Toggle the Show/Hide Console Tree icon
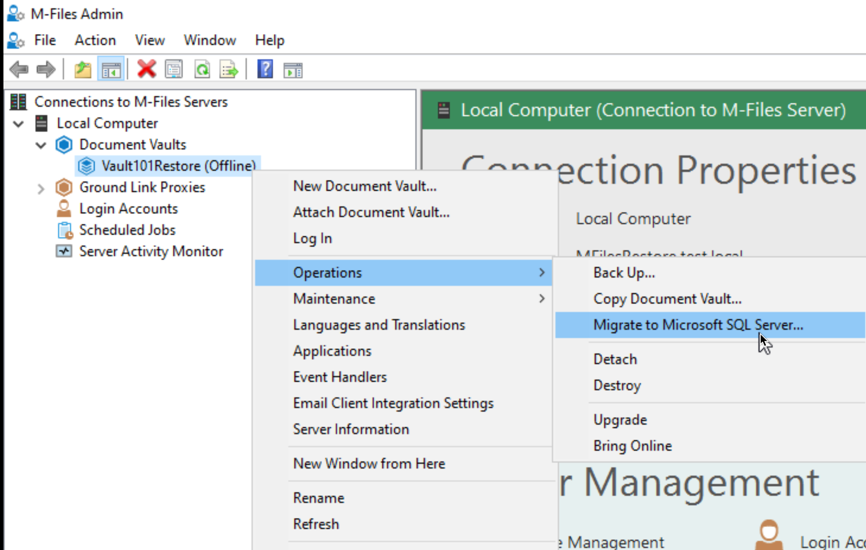This screenshot has height=550, width=866. point(111,70)
